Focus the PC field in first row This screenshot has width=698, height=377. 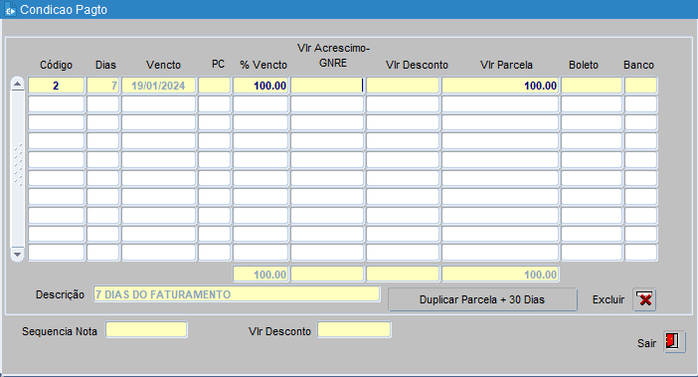214,86
